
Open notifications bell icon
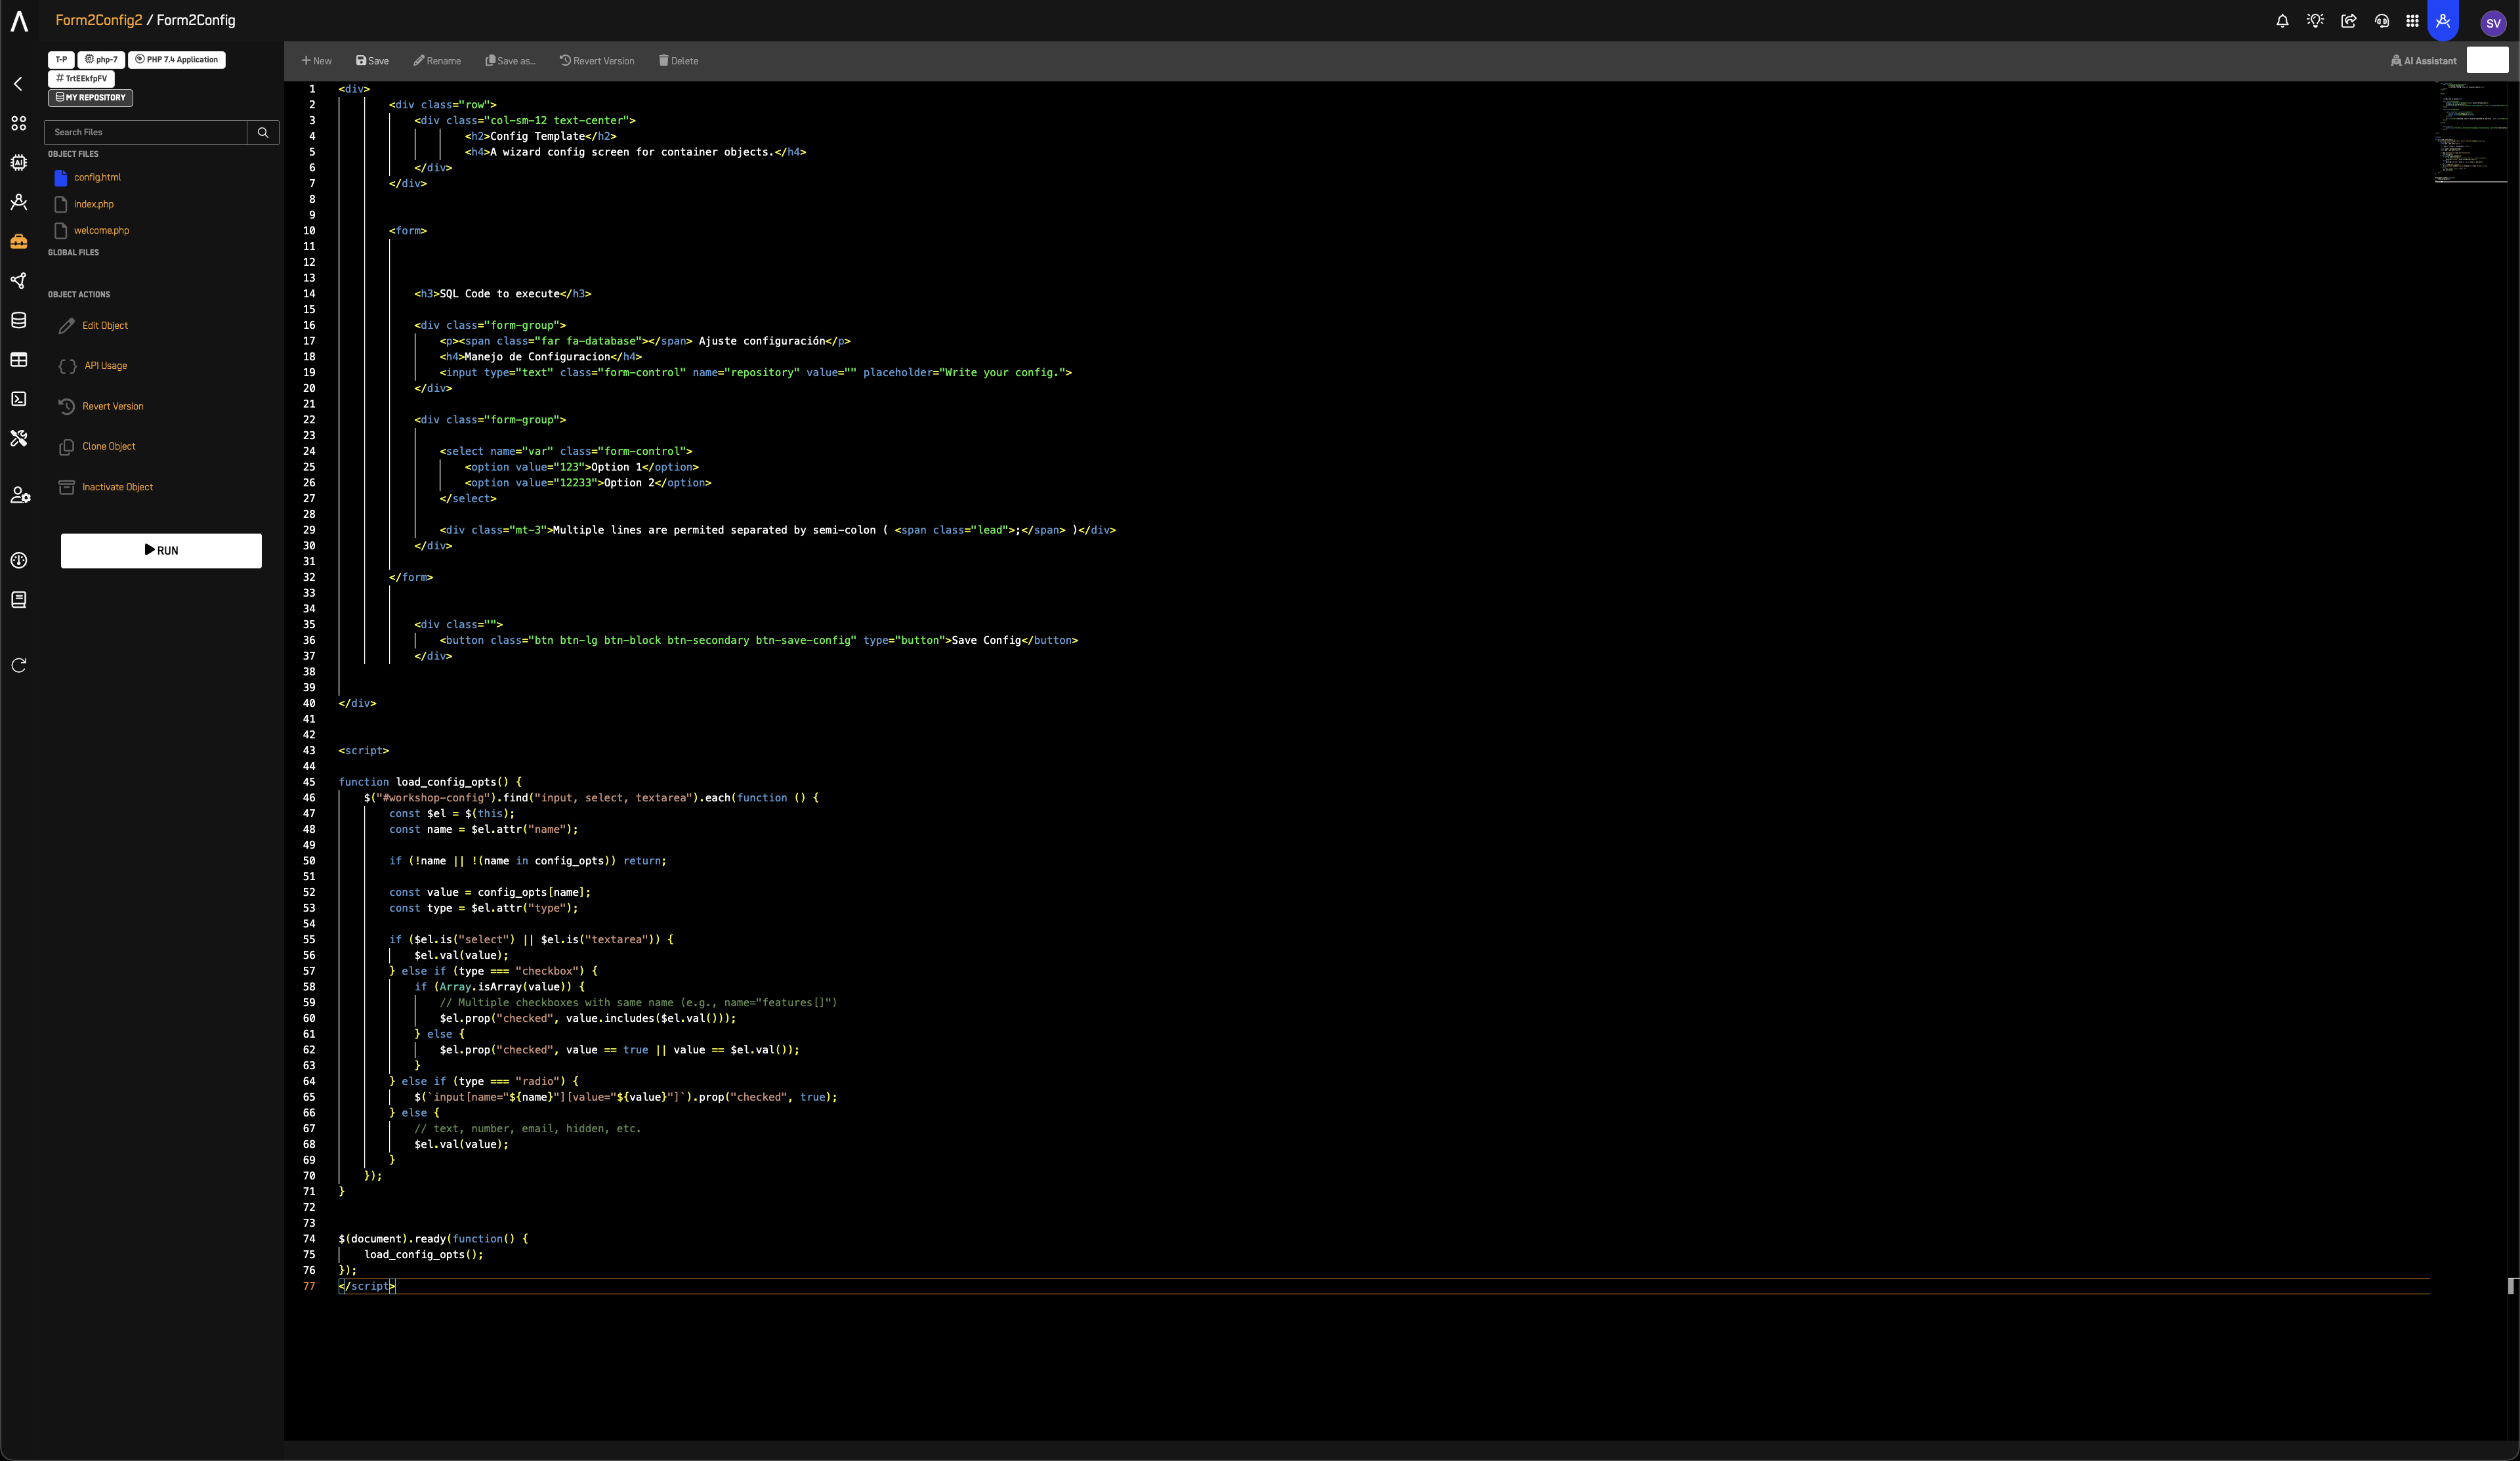pyautogui.click(x=2282, y=21)
